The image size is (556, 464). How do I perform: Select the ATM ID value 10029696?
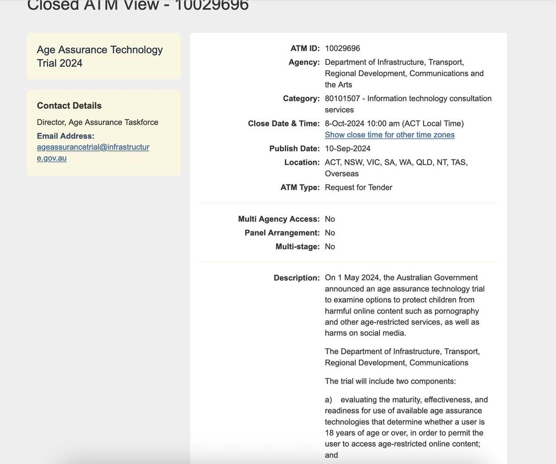point(342,49)
